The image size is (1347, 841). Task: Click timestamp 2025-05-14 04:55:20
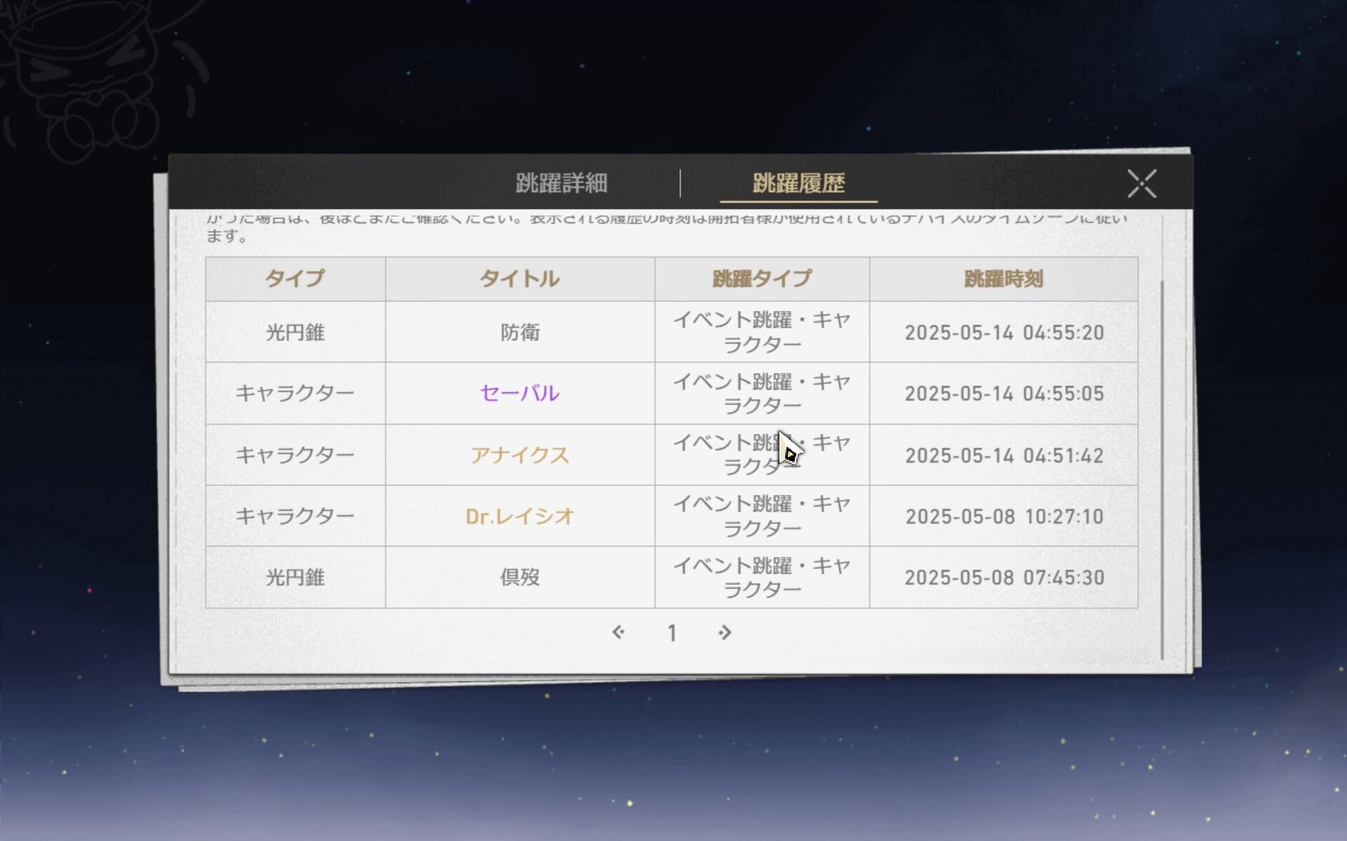coord(1004,332)
